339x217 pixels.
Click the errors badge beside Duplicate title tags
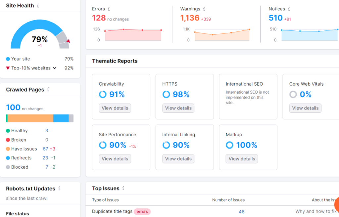pyautogui.click(x=142, y=211)
